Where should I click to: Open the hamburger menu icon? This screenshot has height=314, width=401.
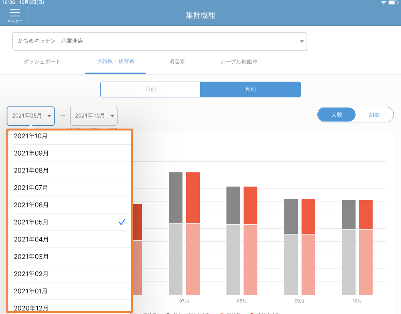coord(15,15)
